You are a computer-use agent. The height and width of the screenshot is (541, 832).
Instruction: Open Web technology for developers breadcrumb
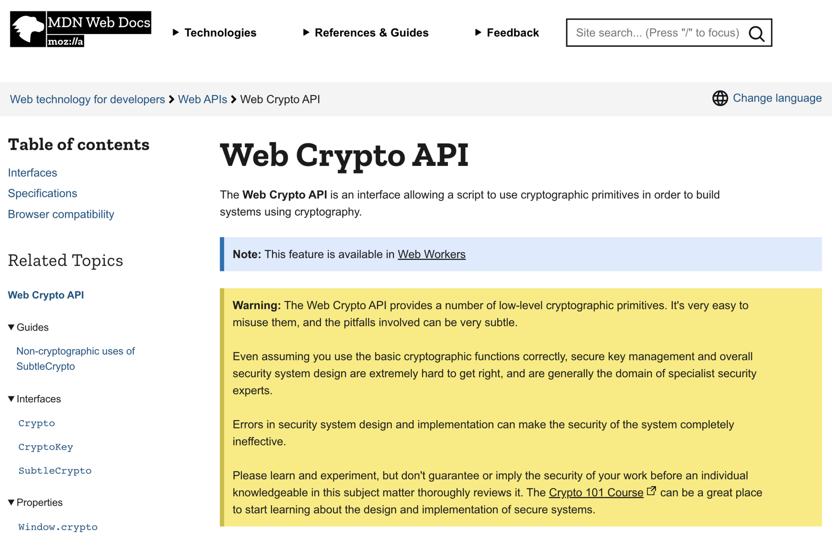click(x=87, y=99)
